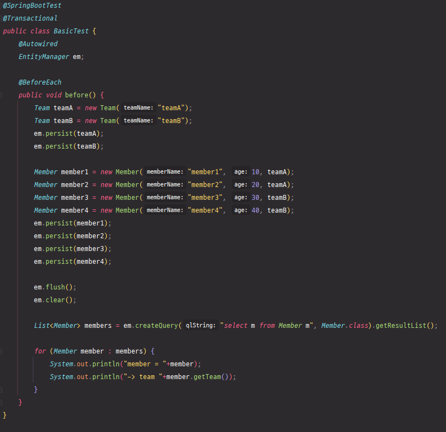Viewport: 446px width, 432px height.
Task: Click the "member1" string literal
Action: point(205,172)
